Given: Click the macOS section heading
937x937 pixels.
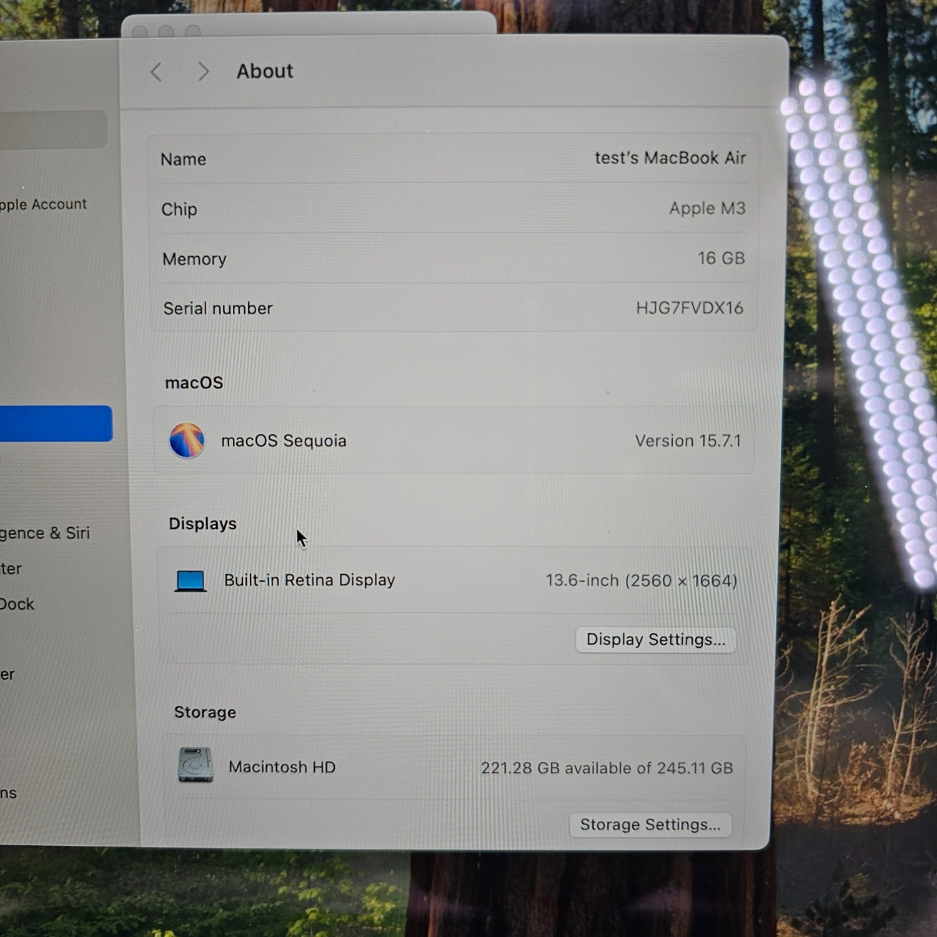Looking at the screenshot, I should pyautogui.click(x=194, y=382).
